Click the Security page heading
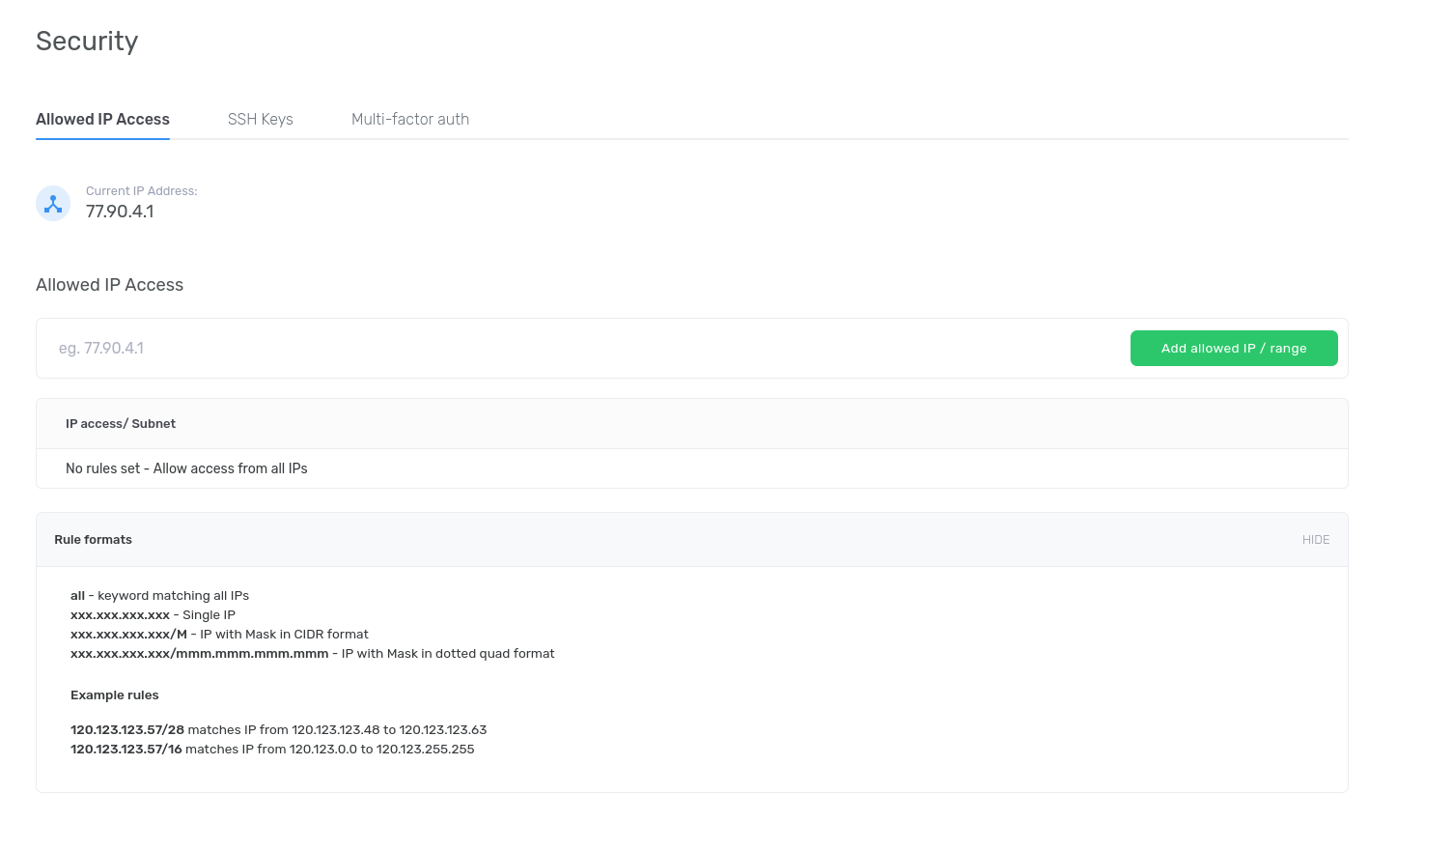1453x850 pixels. point(87,41)
